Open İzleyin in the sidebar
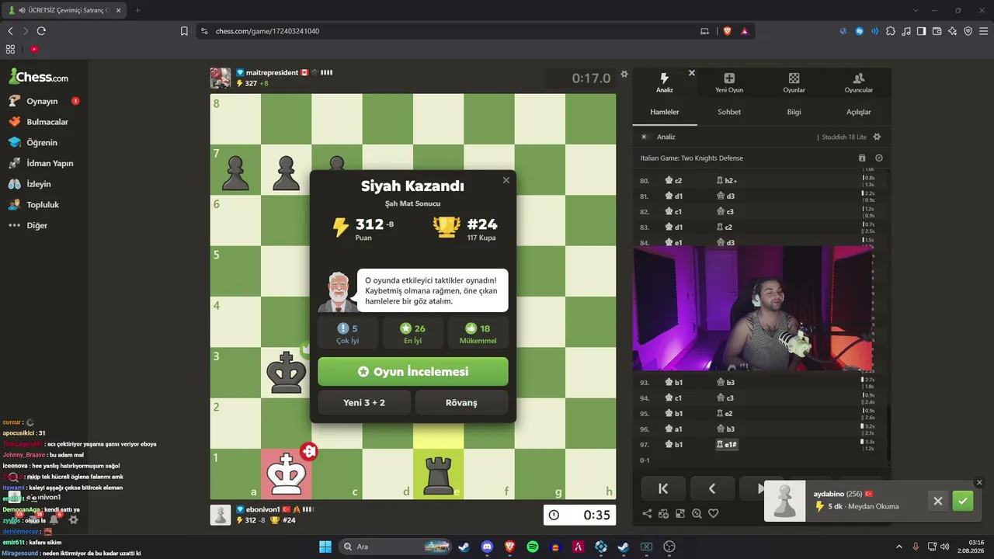This screenshot has height=559, width=994. pyautogui.click(x=39, y=184)
